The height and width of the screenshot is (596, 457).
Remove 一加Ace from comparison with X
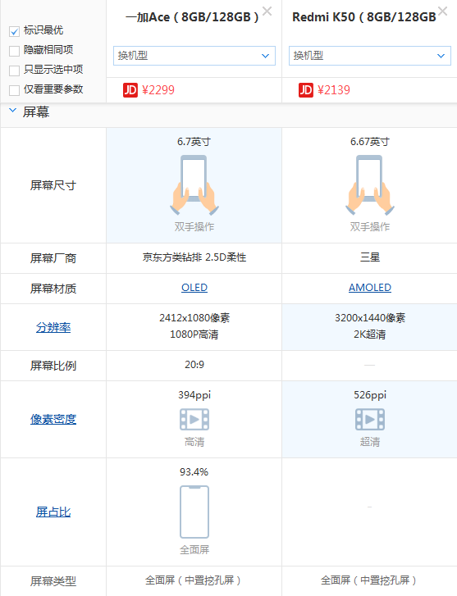click(267, 11)
